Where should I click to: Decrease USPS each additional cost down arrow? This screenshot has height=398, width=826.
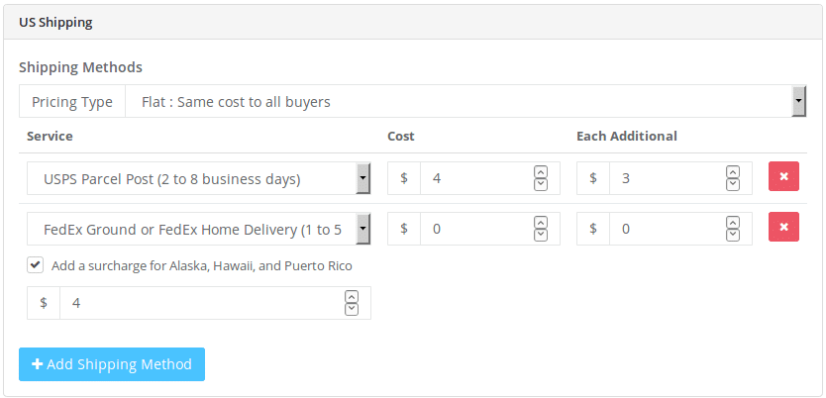click(x=732, y=184)
